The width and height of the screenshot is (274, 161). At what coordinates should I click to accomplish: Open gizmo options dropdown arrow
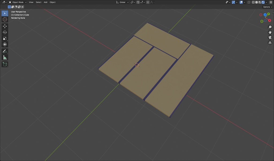[x=237, y=2]
